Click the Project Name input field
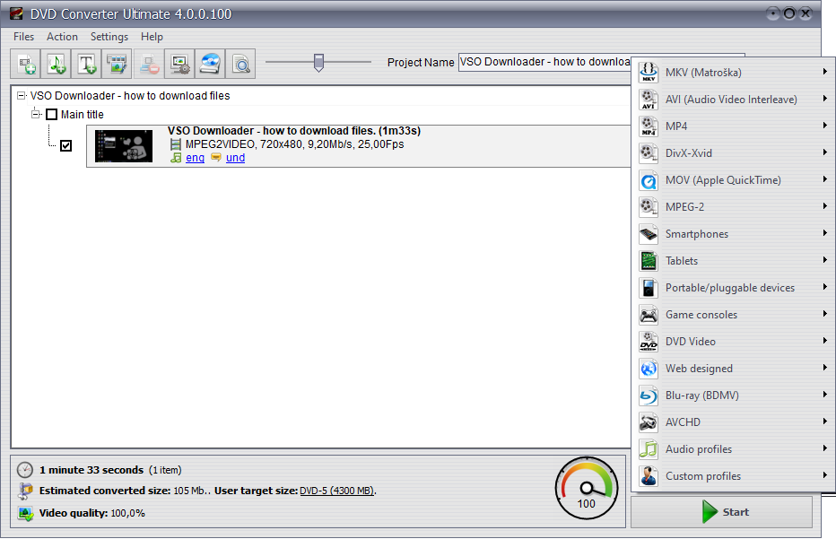Image resolution: width=836 pixels, height=539 pixels. click(544, 63)
